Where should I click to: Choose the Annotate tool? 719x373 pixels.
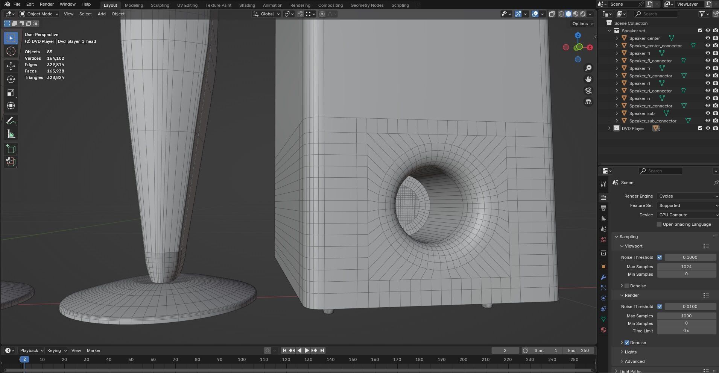coord(11,121)
